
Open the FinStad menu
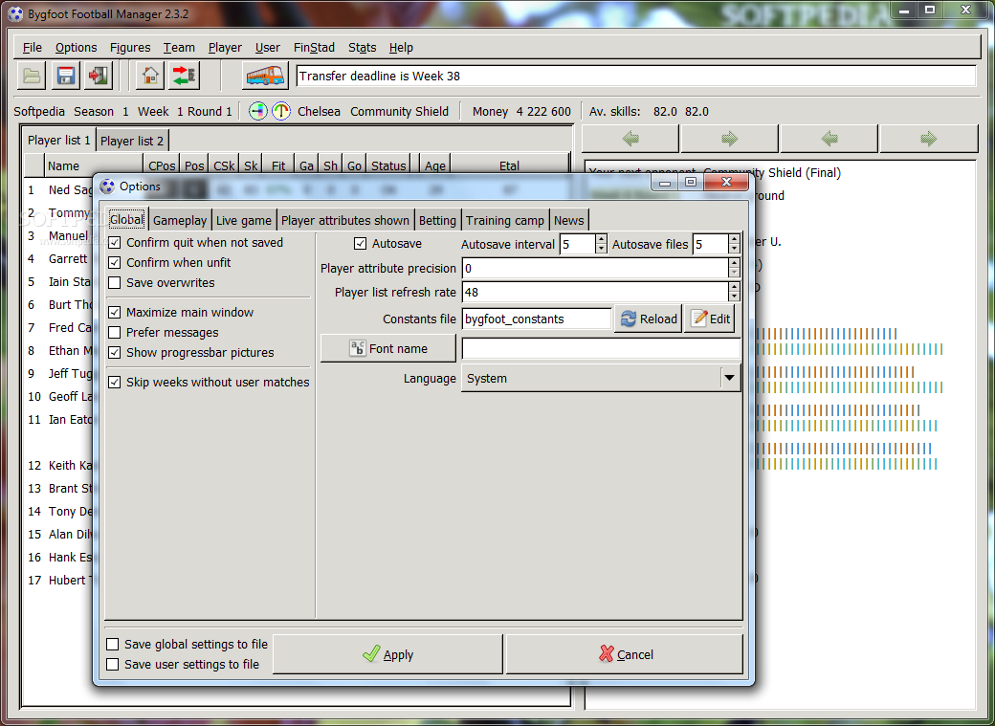[x=314, y=47]
